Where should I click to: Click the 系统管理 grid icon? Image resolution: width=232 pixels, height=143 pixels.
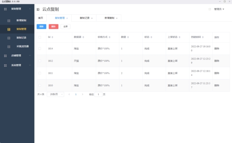(x=5, y=65)
